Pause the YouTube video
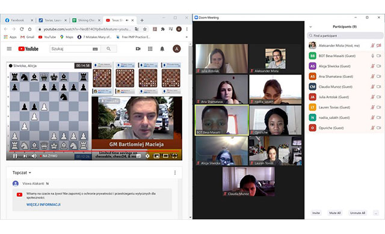This screenshot has width=385, height=234. tap(15, 156)
